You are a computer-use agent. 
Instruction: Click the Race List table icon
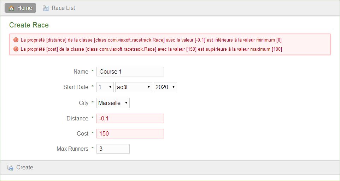(46, 8)
